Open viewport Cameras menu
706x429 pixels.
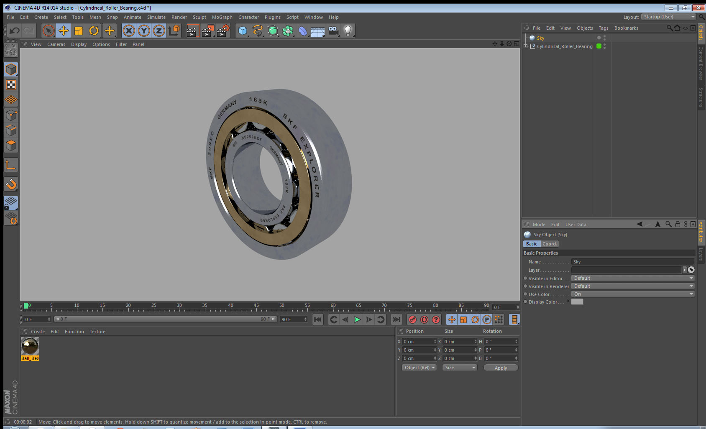coord(56,44)
